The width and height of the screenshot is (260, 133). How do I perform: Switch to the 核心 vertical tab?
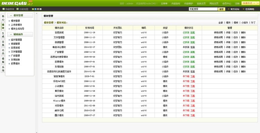(x=3, y=18)
